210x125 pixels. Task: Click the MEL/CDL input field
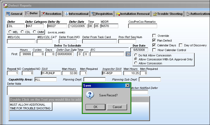[x=21, y=41]
